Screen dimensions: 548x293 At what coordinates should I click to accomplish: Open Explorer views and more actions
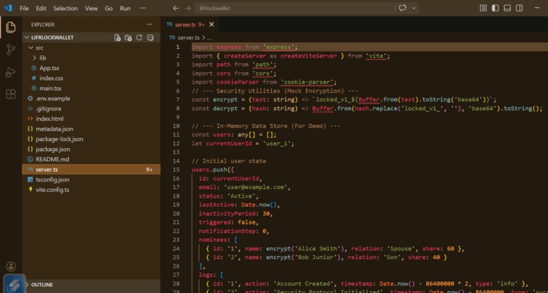(150, 24)
